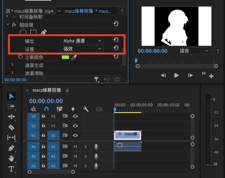Open the 输出 Alpha 通道 dropdown
Image resolution: width=225 pixels, height=178 pixels.
click(x=82, y=41)
